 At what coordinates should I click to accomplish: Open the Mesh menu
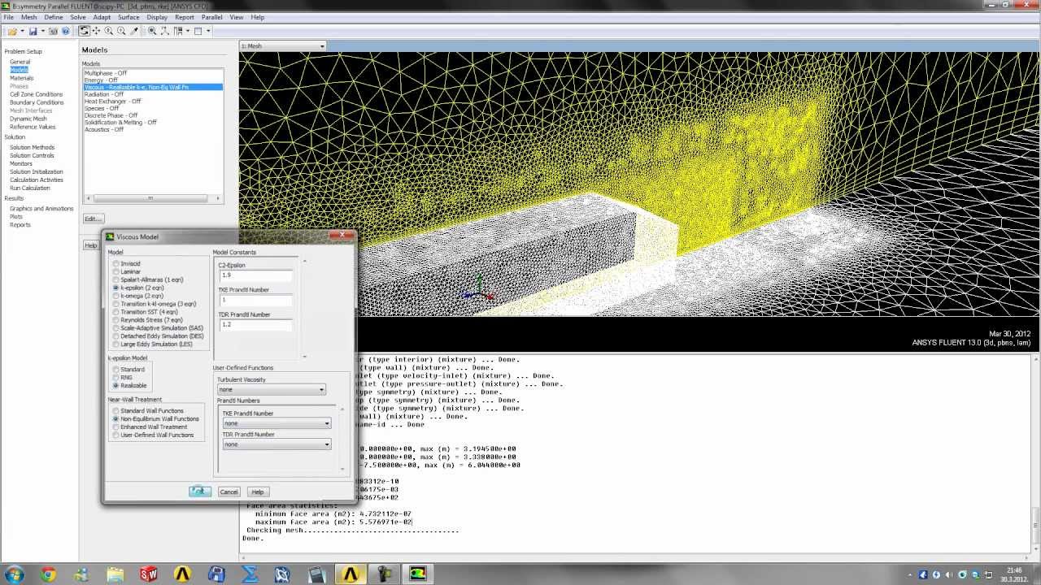28,17
